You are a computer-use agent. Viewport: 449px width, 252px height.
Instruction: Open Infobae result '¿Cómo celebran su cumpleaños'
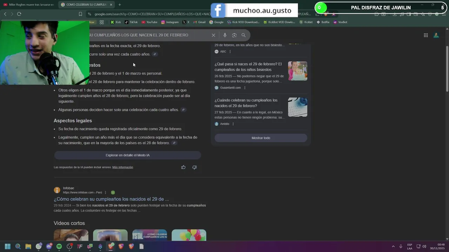(111, 199)
